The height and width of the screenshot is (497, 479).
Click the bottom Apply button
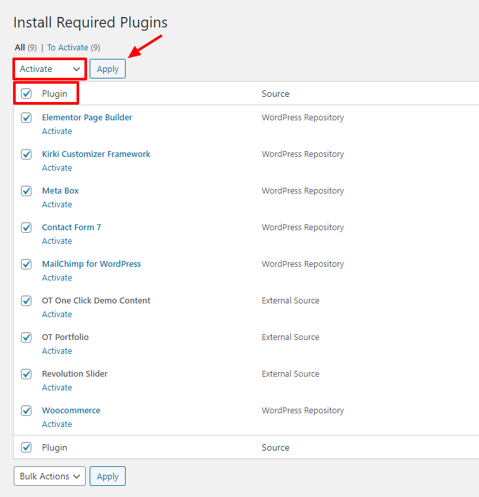(x=107, y=476)
